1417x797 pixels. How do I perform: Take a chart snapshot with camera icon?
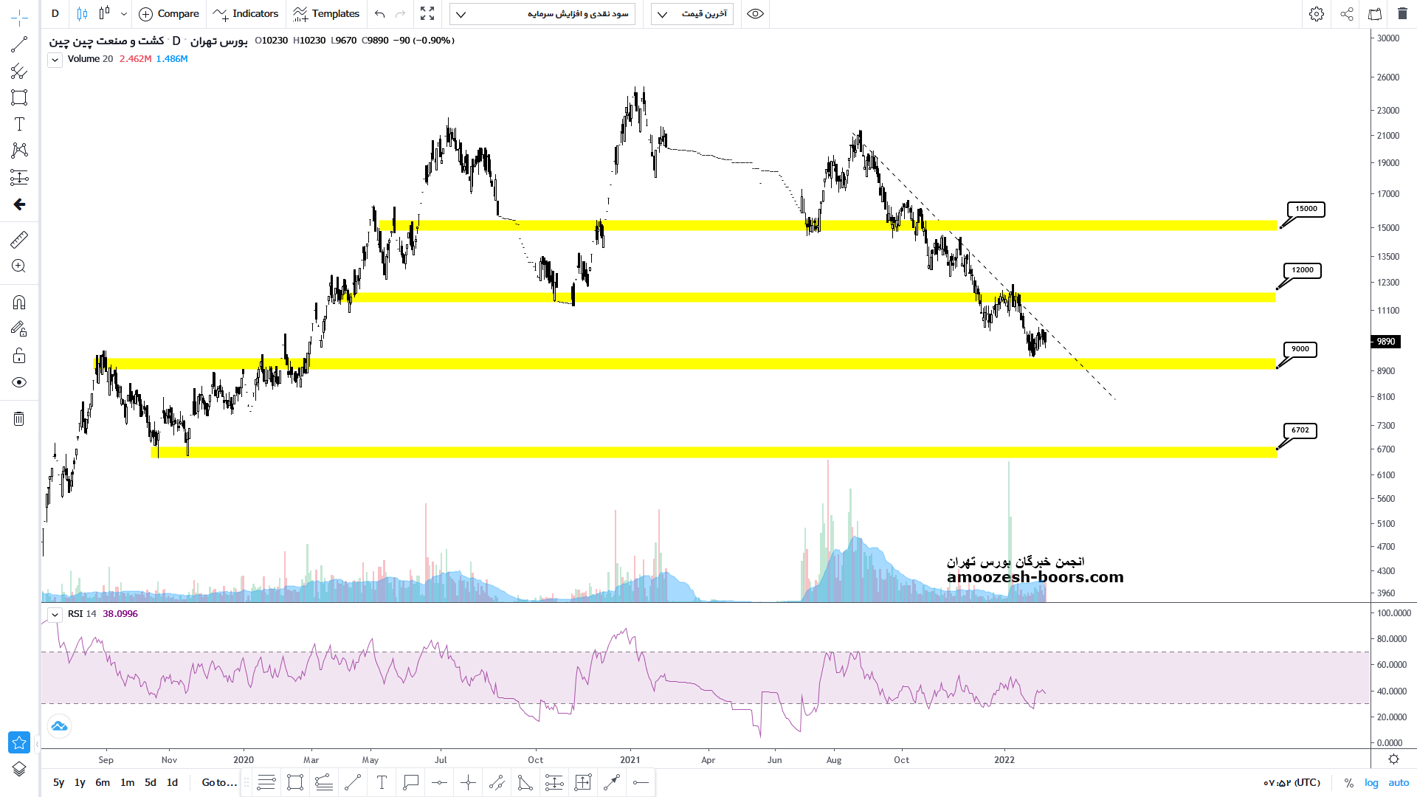(x=1374, y=14)
